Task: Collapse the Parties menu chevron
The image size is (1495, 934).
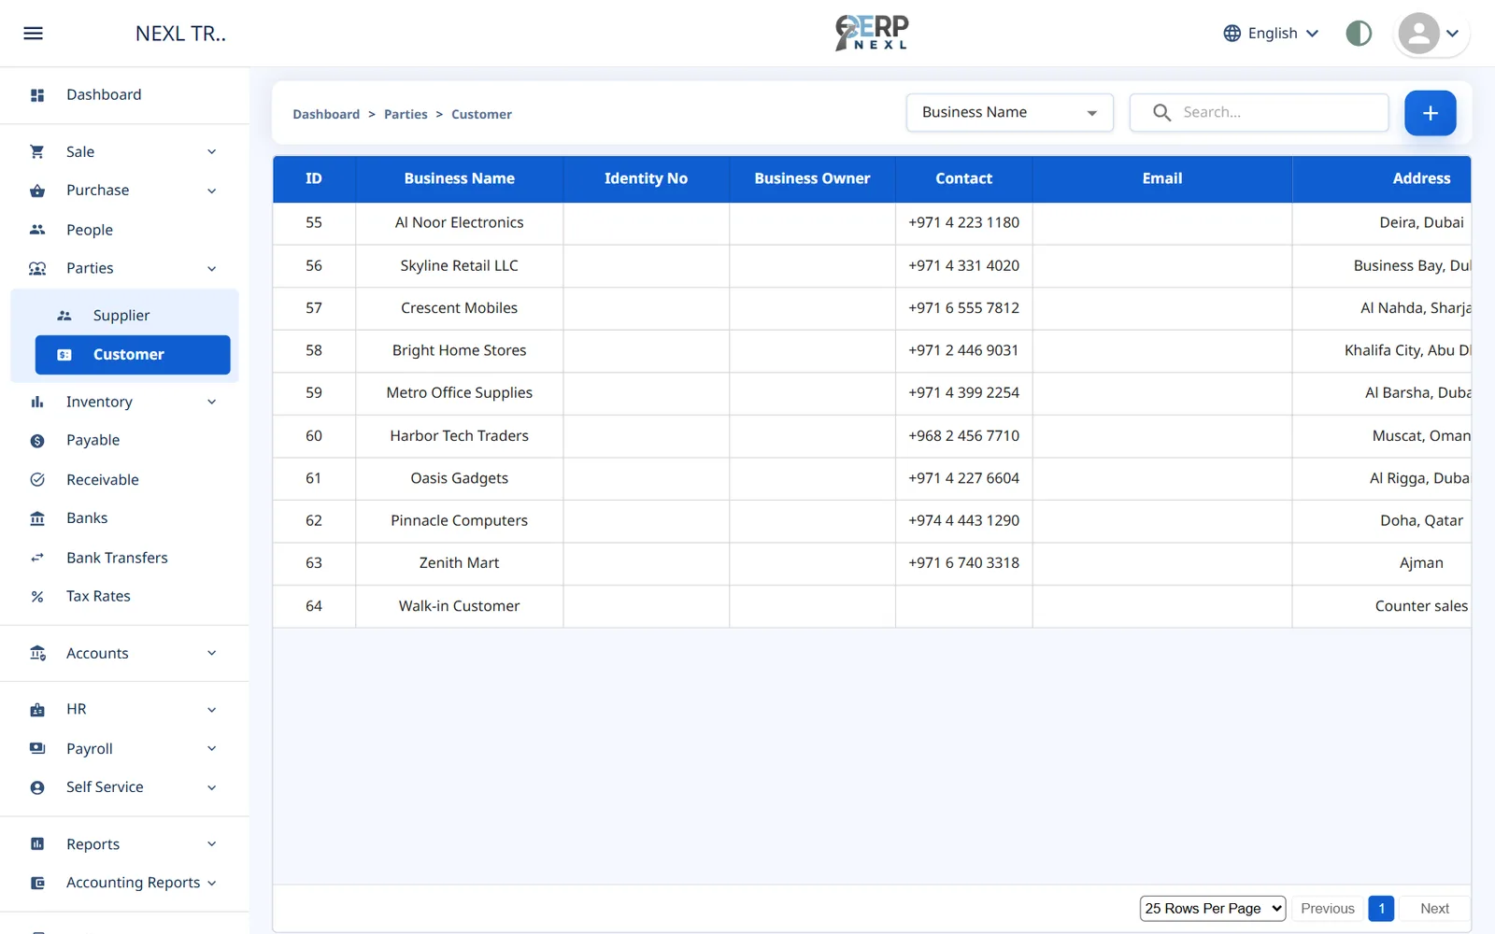Action: pos(212,269)
